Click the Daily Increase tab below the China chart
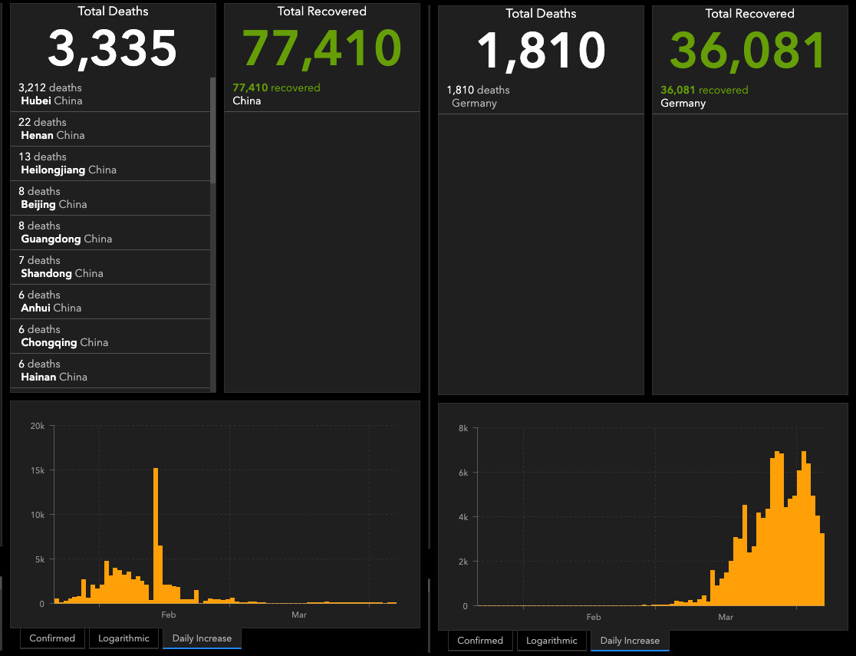Viewport: 856px width, 656px height. [x=202, y=638]
